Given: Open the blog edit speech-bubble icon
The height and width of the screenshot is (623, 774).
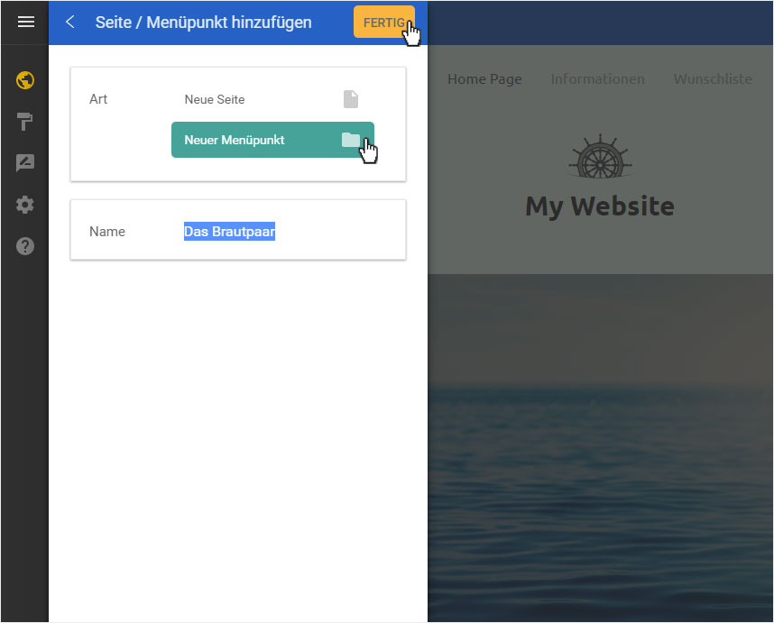Looking at the screenshot, I should (25, 163).
